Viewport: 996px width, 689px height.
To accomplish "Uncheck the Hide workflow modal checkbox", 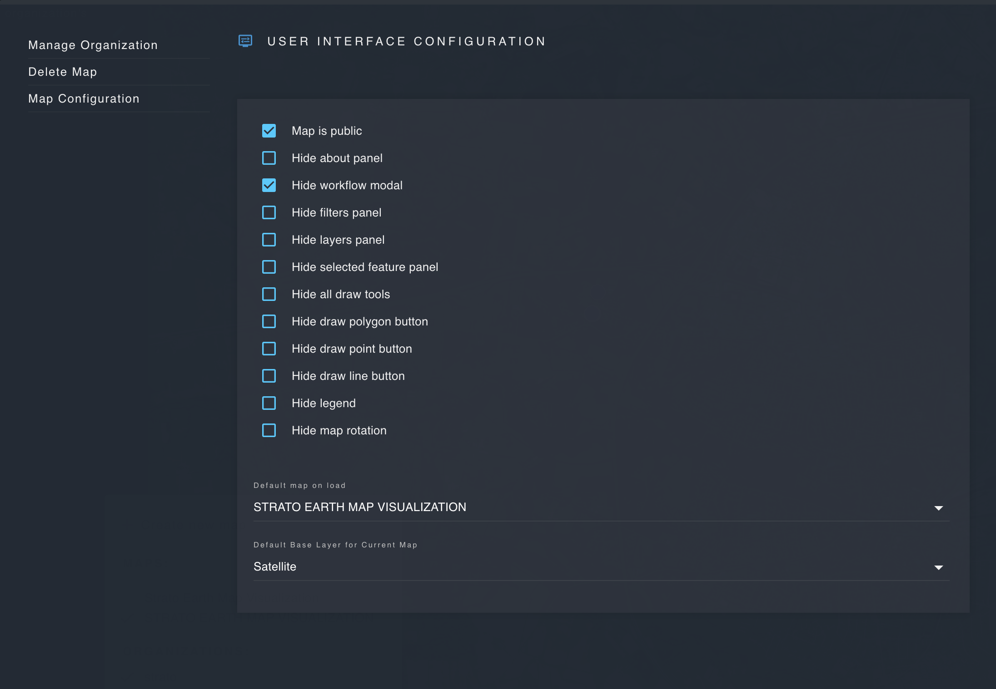I will pos(269,185).
